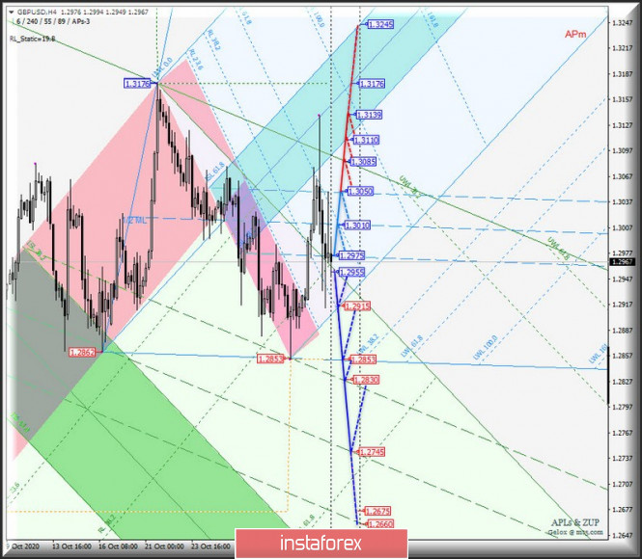The height and width of the screenshot is (559, 642).
Task: Select the 1.3010 price level label
Action: [357, 226]
